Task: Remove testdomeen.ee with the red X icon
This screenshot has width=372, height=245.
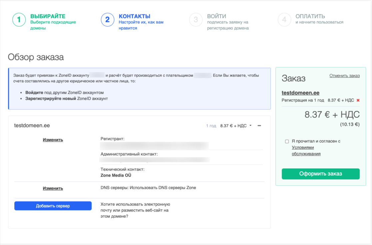Action: (x=358, y=100)
